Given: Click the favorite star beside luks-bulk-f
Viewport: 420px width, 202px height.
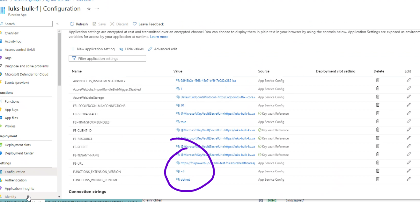Looking at the screenshot, I should (x=88, y=9).
